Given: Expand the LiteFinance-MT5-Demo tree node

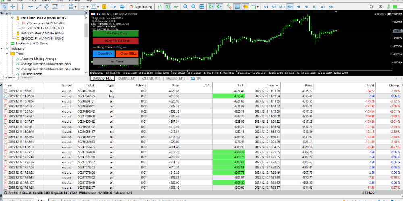Looking at the screenshot, I should (x=7, y=43).
